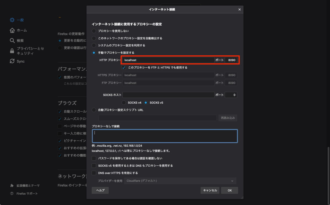The height and width of the screenshot is (205, 330).
Task: Toggle 推奨のパフォーマンス checkbox in background page
Action: point(60,77)
